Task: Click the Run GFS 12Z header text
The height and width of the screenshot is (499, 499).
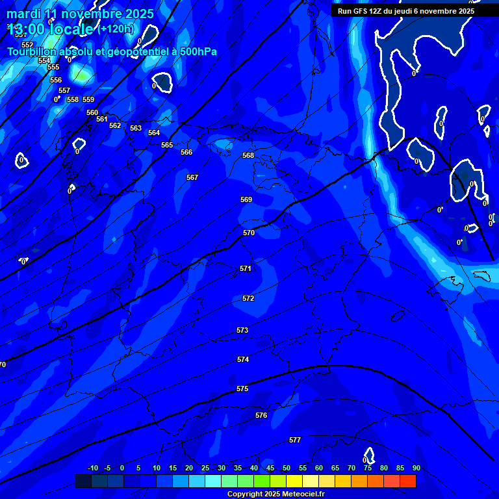Action: point(406,11)
